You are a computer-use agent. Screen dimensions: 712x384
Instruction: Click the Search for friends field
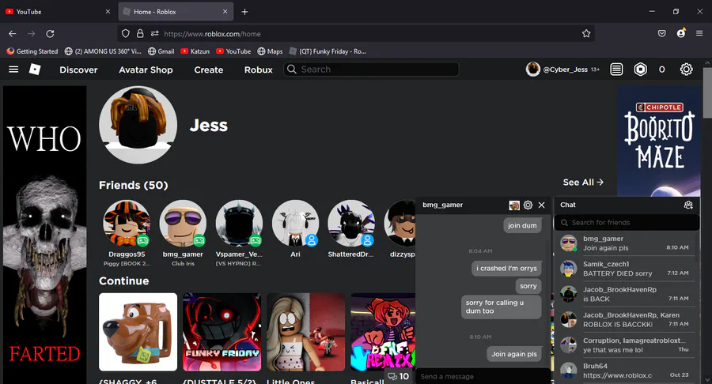coord(627,223)
